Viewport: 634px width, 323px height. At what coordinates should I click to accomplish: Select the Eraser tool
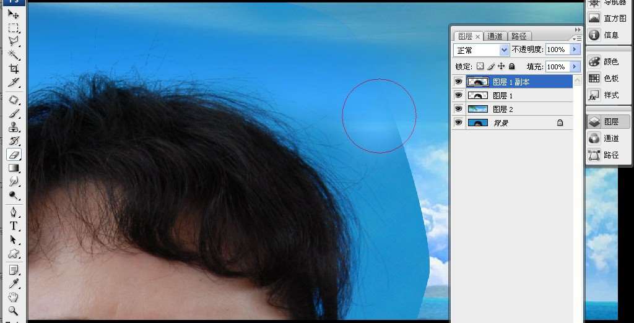tap(14, 155)
